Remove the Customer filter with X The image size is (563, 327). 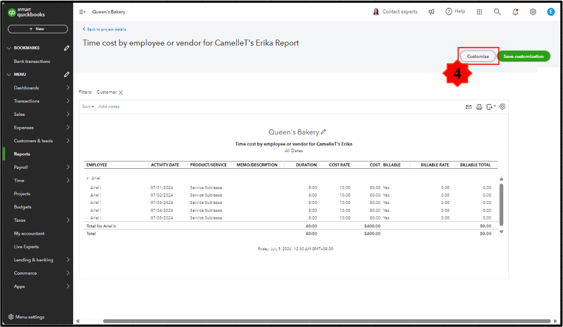pyautogui.click(x=121, y=92)
